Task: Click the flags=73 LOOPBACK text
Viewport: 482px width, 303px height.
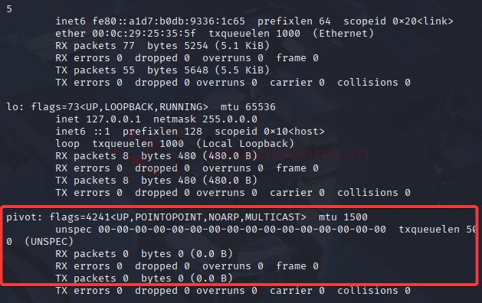Action: click(120, 107)
